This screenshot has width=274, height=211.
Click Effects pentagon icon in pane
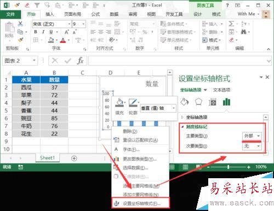point(198,102)
